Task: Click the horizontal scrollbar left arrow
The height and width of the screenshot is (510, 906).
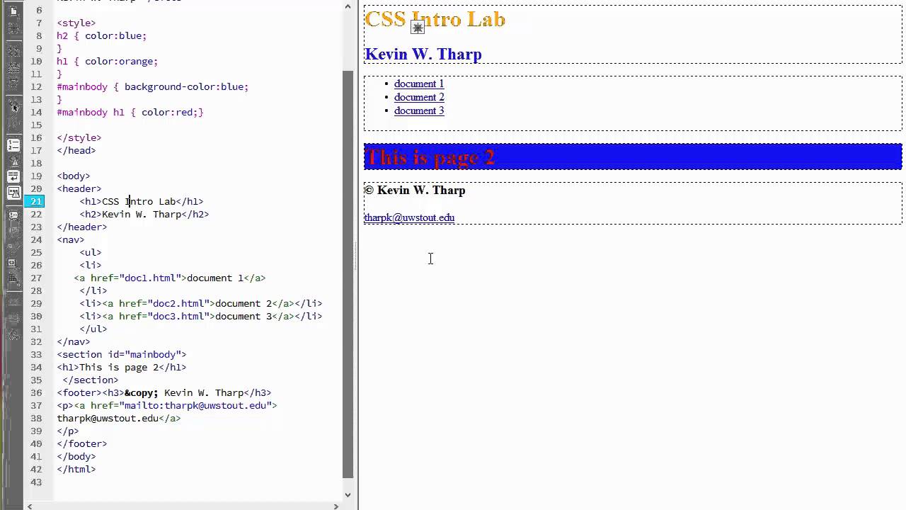Action: (x=30, y=506)
